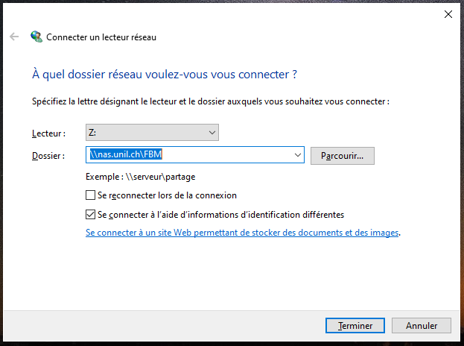Click the Se reconnecter lors de la connexion label text
The image size is (464, 346).
[167, 195]
